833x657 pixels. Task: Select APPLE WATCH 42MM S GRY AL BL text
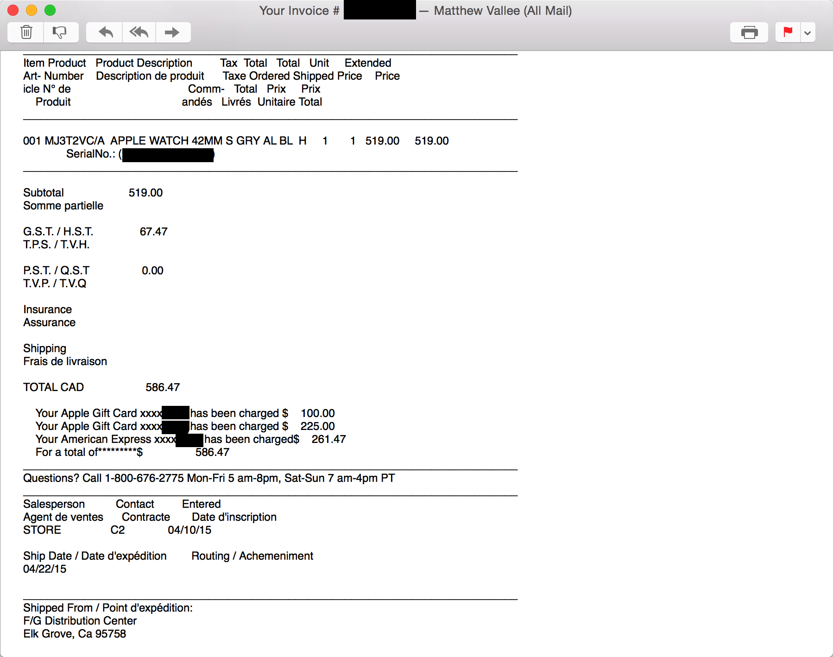(x=202, y=141)
